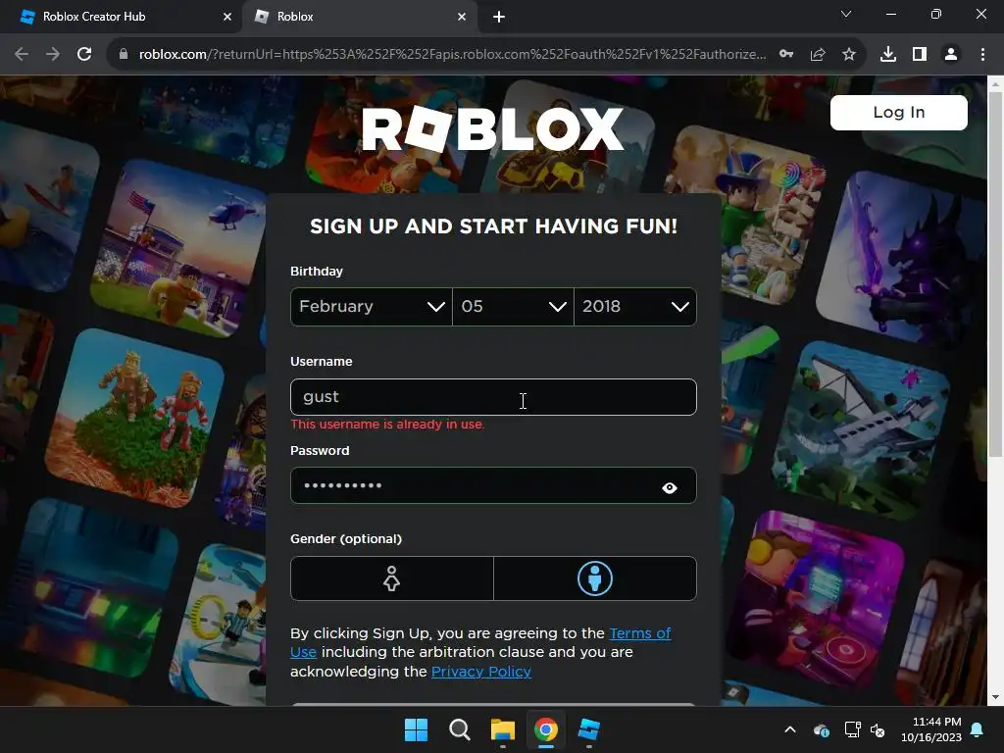1004x753 pixels.
Task: Click the Roblox logo
Action: (x=492, y=128)
